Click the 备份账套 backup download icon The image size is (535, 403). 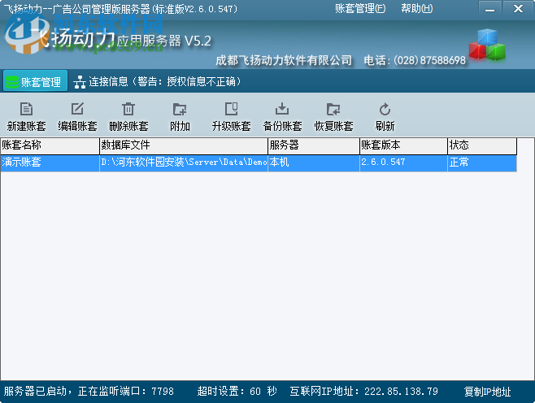coord(282,110)
